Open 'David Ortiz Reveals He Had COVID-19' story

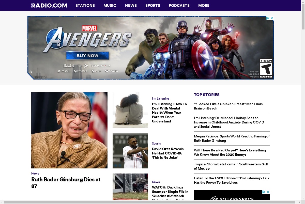point(168,153)
